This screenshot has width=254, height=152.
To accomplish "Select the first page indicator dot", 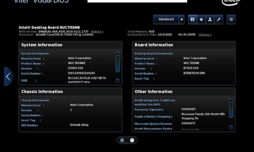I will point(122,140).
